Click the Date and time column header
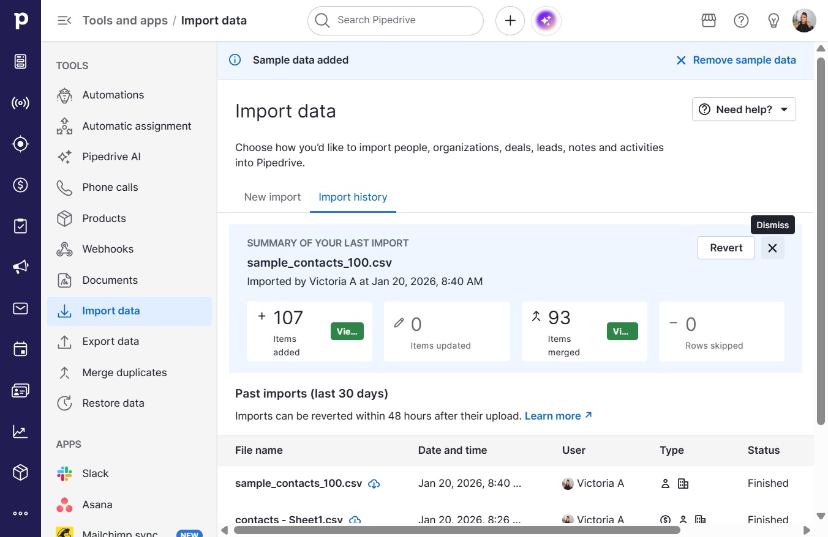828x537 pixels. coord(453,450)
